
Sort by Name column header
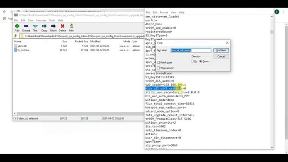click(x=18, y=41)
